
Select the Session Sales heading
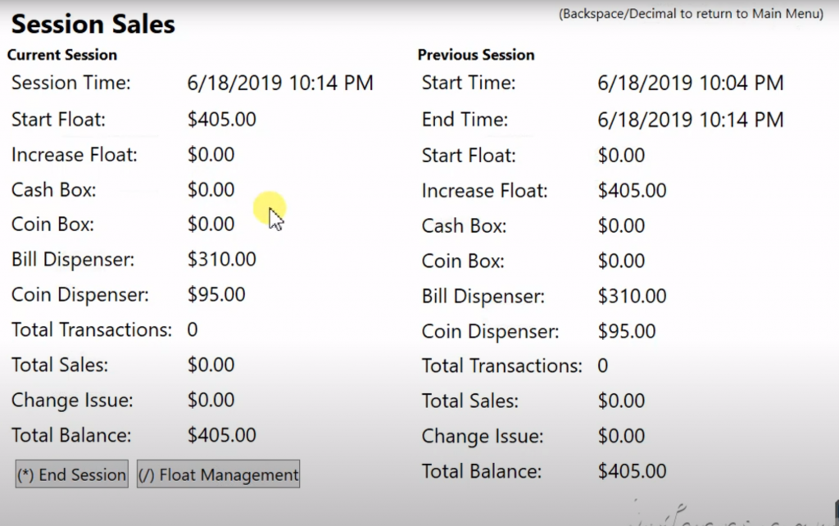tap(93, 25)
